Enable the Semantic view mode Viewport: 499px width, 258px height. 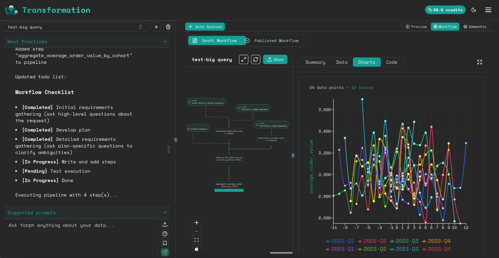pyautogui.click(x=475, y=26)
